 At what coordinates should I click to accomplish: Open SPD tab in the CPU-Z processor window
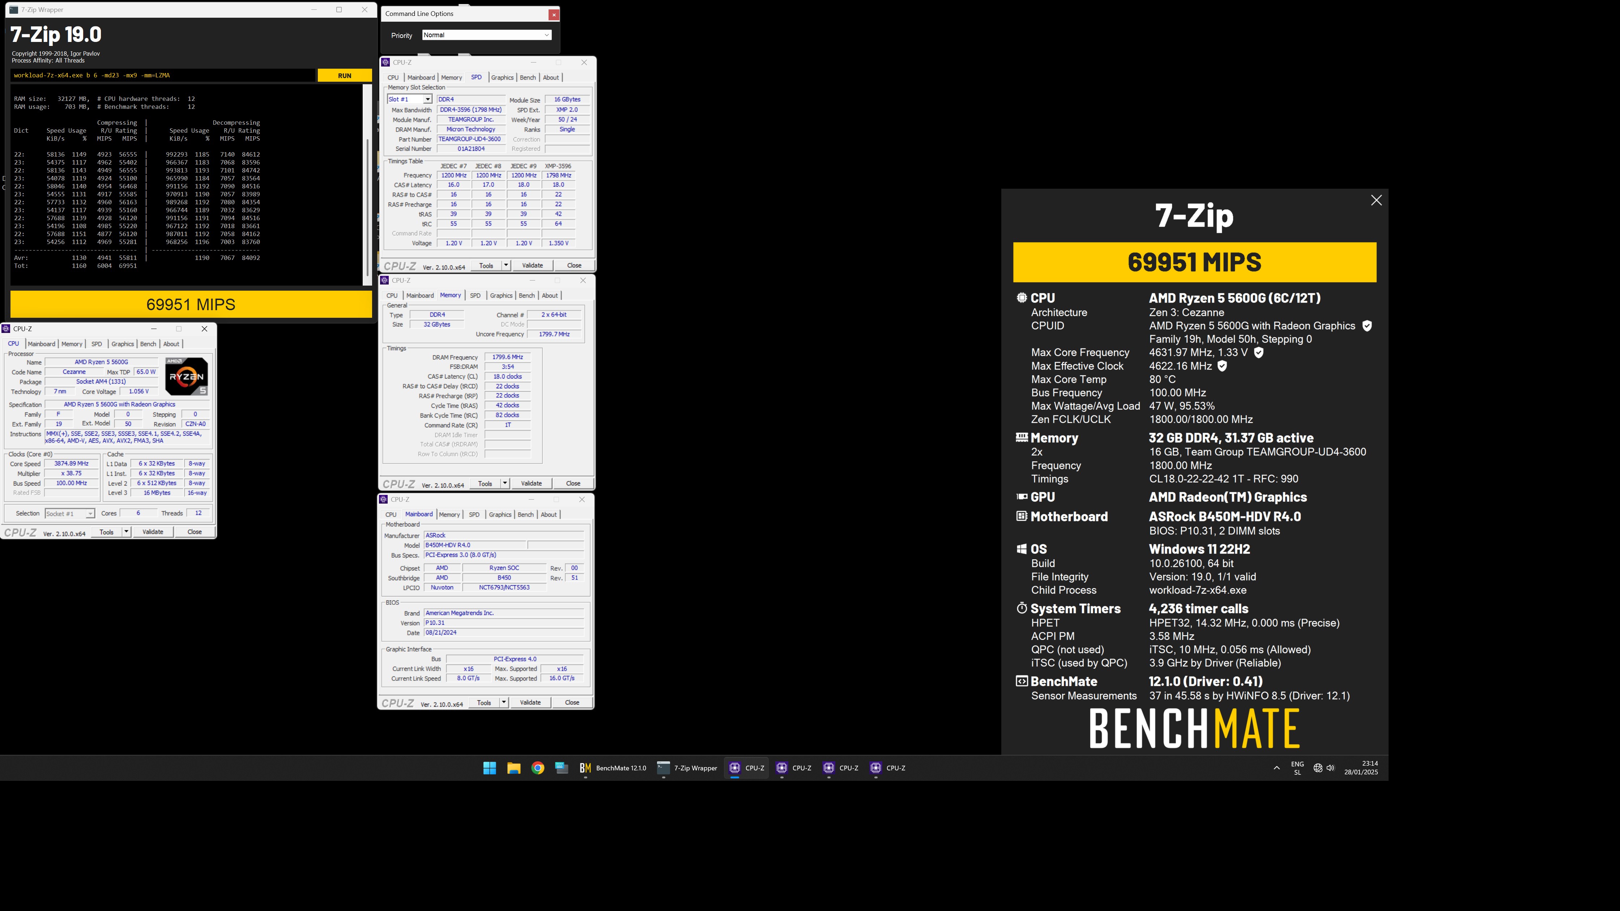(x=96, y=344)
